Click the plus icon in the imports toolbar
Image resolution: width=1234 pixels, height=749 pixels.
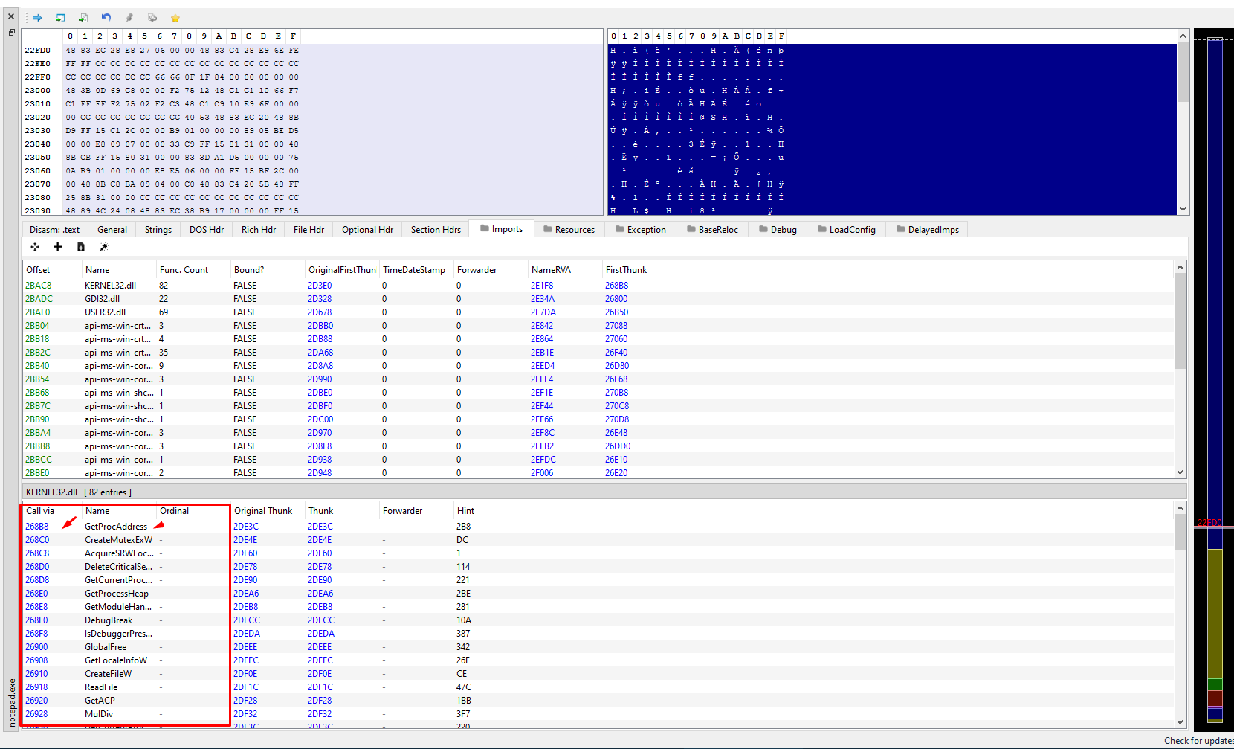(58, 247)
